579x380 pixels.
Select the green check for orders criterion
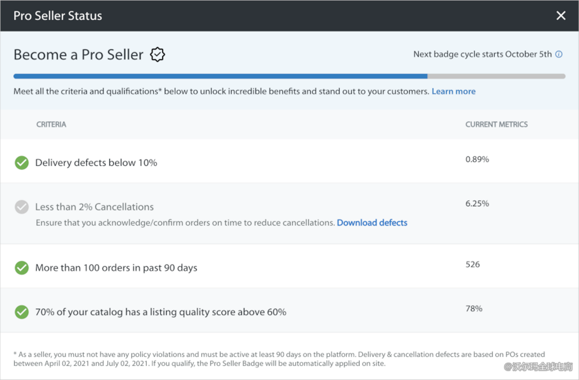coord(21,267)
